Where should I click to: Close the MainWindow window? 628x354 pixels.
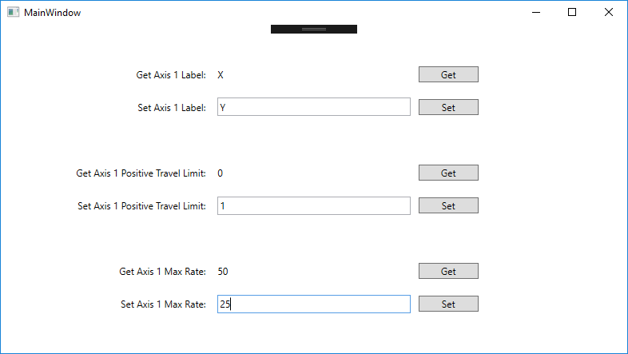click(609, 13)
